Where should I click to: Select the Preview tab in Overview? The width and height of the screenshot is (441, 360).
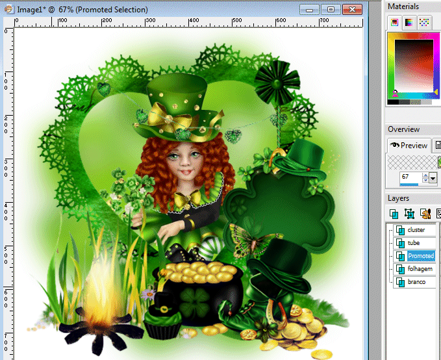[409, 146]
